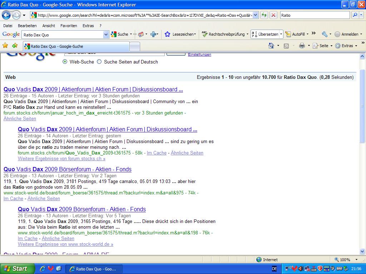Click the vertical scrollbar down arrow
This screenshot has width=366, height=274.
pyautogui.click(x=362, y=252)
